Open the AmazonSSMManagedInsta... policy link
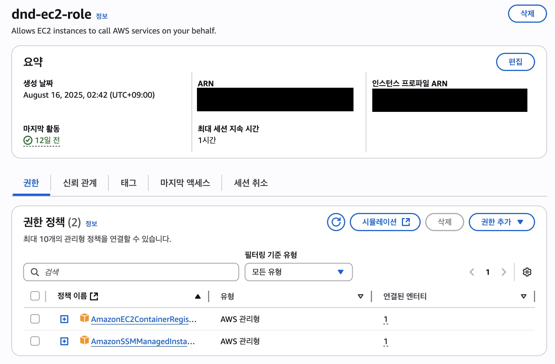This screenshot has height=364, width=555. [139, 341]
